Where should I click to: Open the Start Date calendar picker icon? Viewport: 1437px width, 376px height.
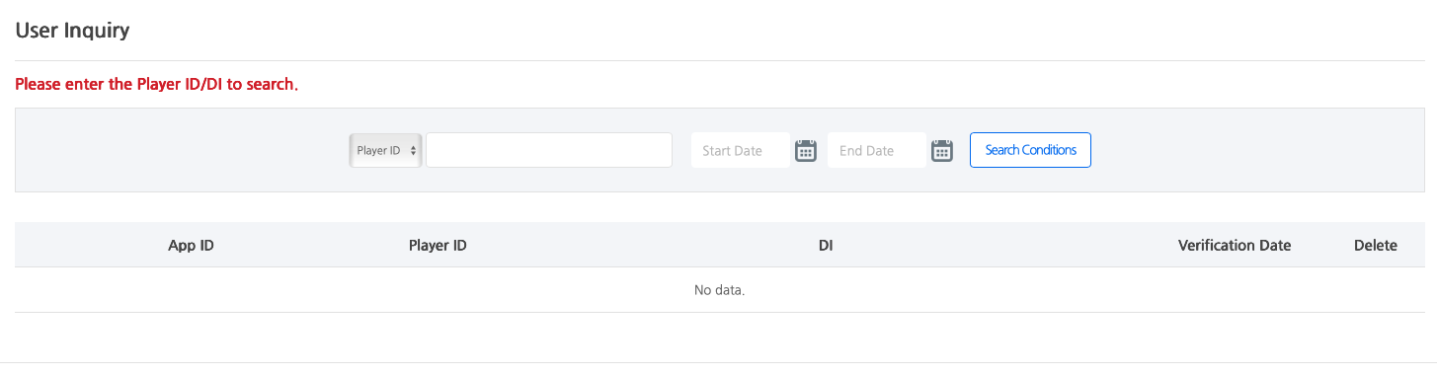[806, 151]
